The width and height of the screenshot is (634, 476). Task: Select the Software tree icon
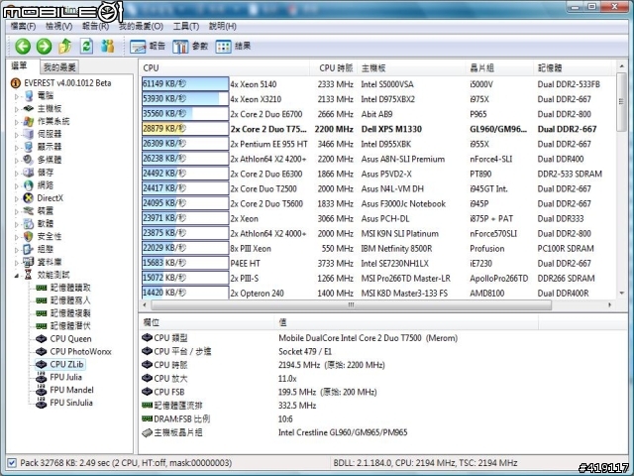(x=29, y=223)
